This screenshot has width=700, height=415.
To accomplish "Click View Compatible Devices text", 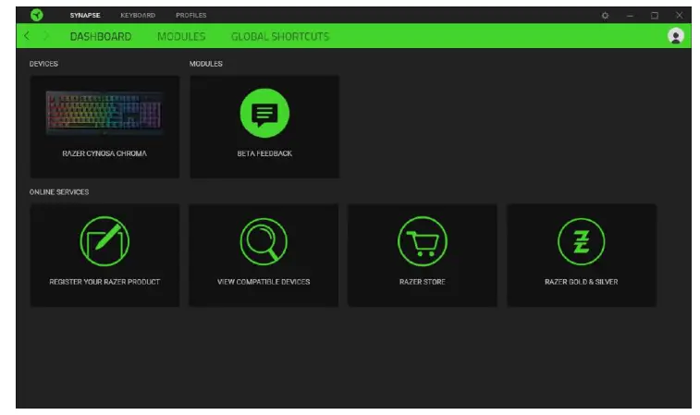I will point(264,282).
